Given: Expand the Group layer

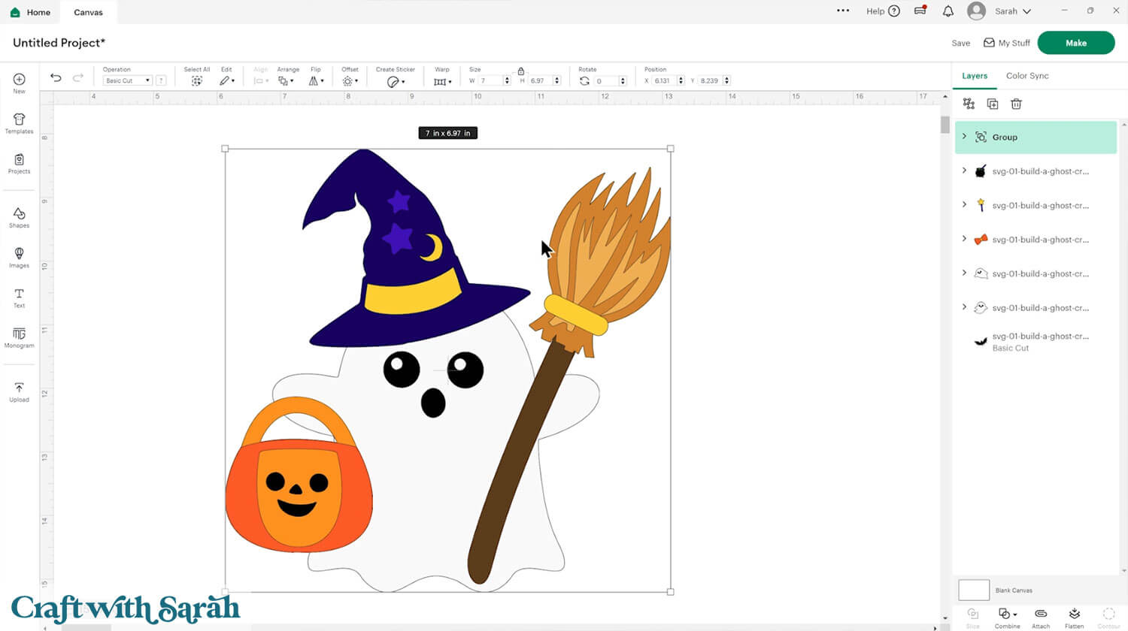Looking at the screenshot, I should point(965,137).
